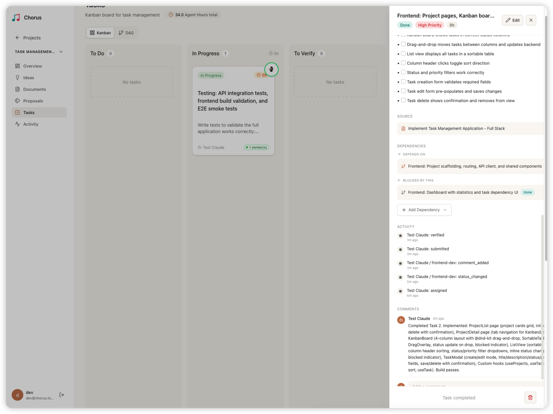This screenshot has width=553, height=414.
Task: Open the Implement Task Management Application source
Action: (456, 128)
